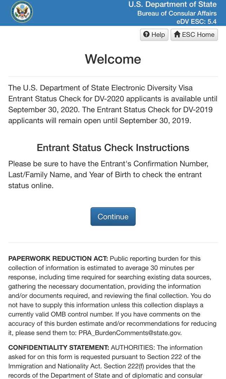226x379 pixels.
Task: Click the question mark Help icon
Action: click(146, 34)
